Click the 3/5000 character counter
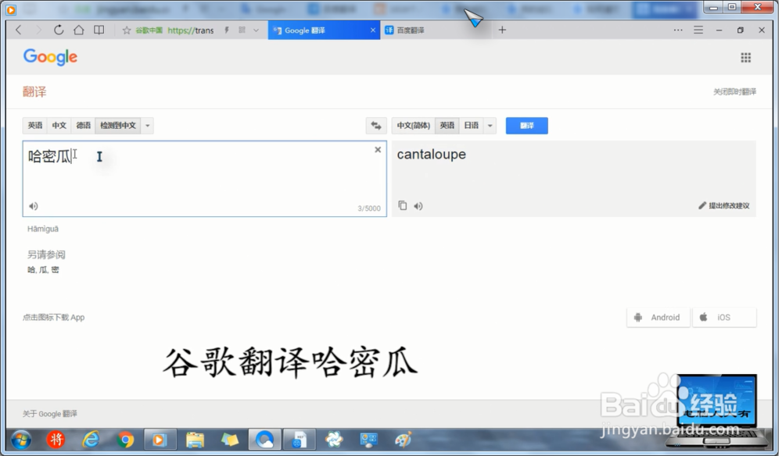 pos(369,208)
